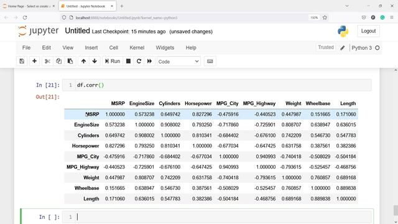Click the 0.889838 value in Wheelbase row
Viewport: 398px width, 224px height.
point(346,188)
